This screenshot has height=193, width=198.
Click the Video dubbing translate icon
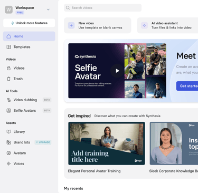click(8, 100)
